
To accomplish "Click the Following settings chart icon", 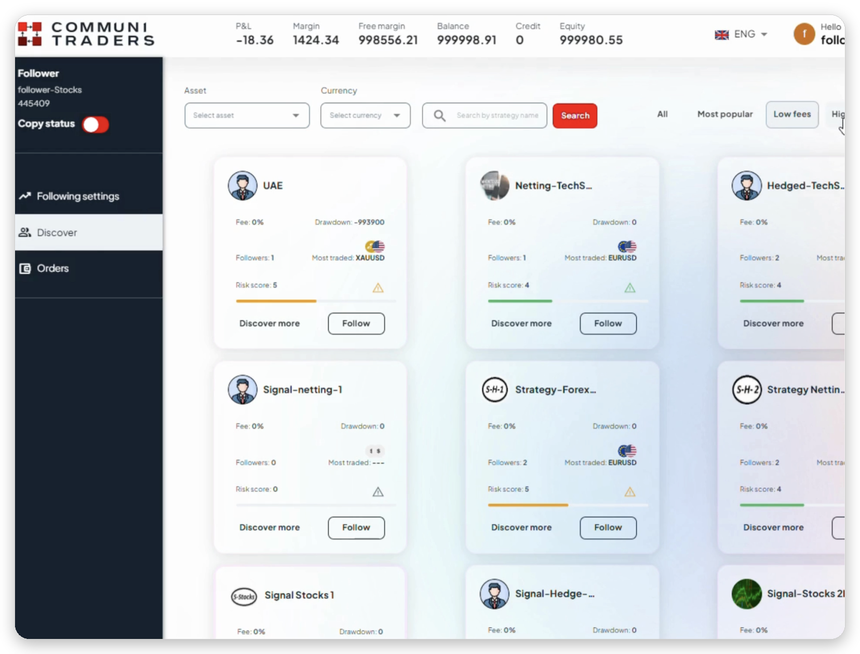I will (x=25, y=196).
